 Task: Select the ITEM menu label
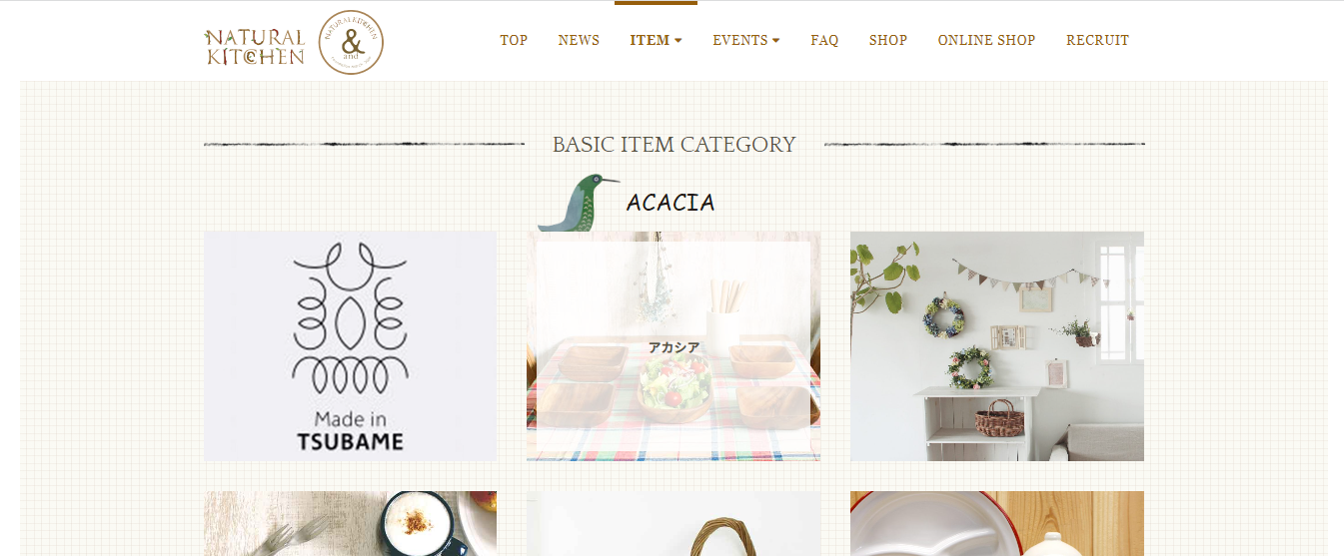click(x=650, y=41)
